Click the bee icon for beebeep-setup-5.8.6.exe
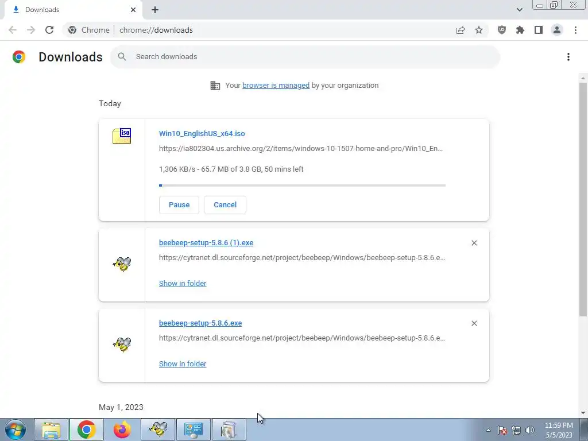 (x=122, y=345)
